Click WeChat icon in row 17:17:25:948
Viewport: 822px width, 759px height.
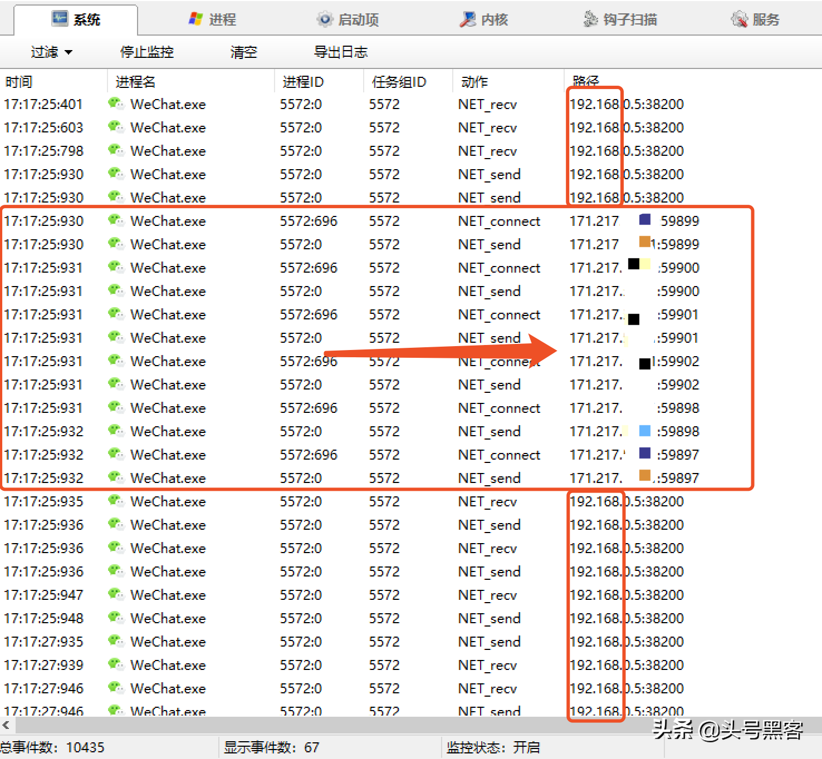coord(116,618)
